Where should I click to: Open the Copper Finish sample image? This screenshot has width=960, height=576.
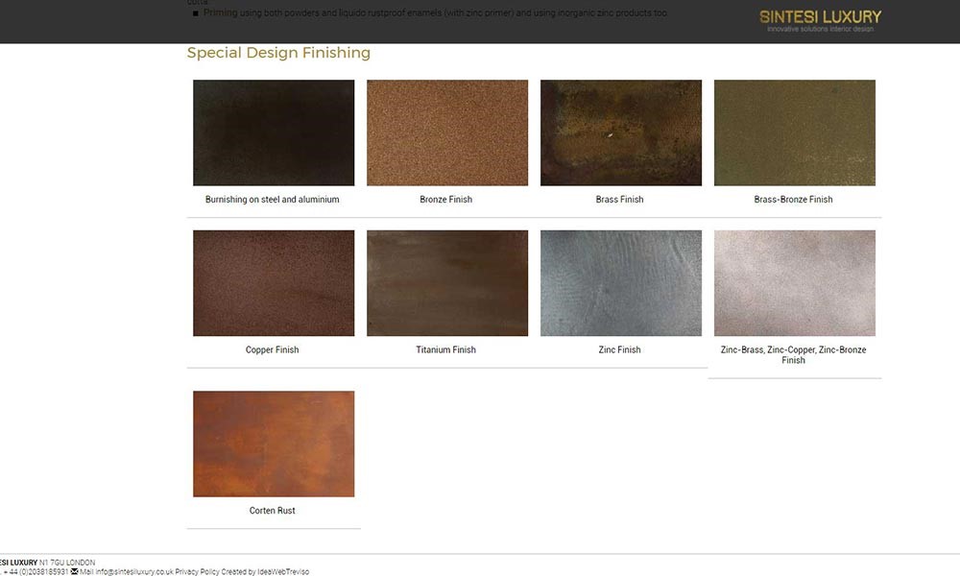click(274, 283)
